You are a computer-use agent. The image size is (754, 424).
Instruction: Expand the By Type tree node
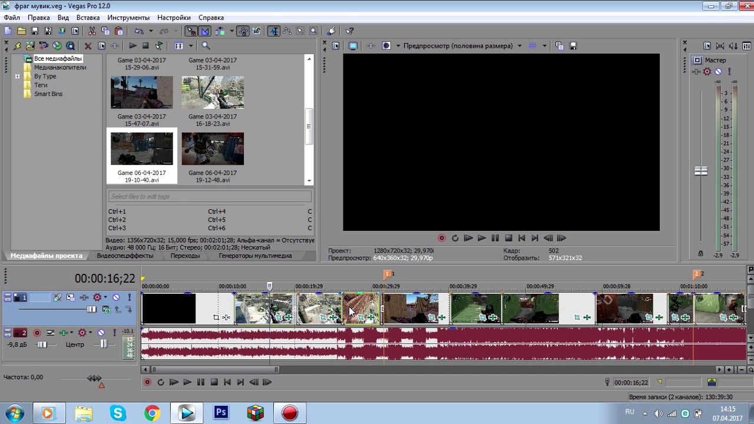pos(17,76)
